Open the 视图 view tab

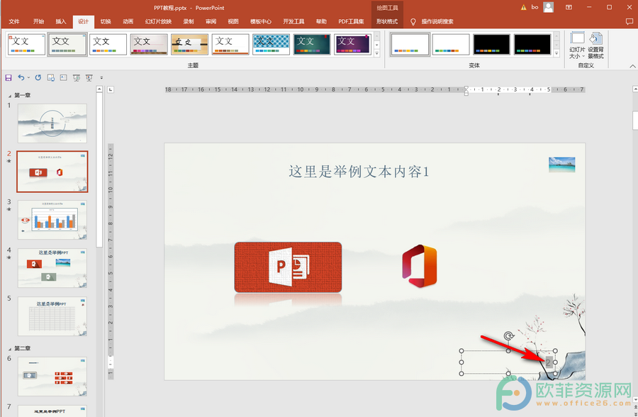[233, 21]
